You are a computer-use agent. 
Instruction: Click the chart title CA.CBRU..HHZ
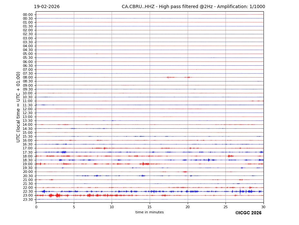tap(193, 7)
